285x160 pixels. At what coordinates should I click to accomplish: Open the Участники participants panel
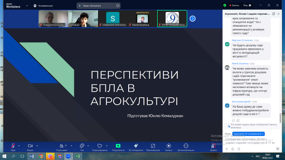point(61,146)
